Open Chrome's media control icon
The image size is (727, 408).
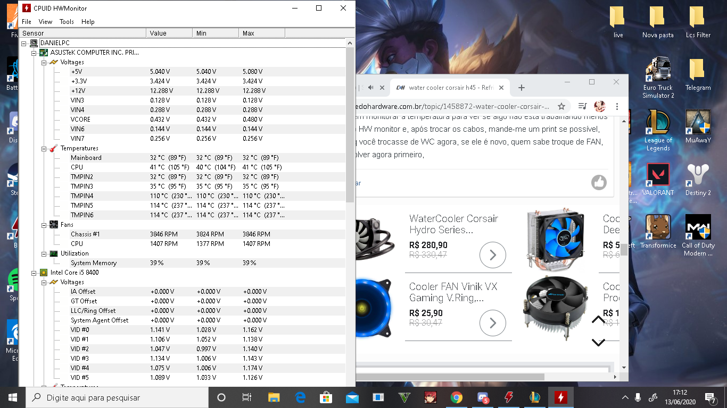(x=583, y=106)
